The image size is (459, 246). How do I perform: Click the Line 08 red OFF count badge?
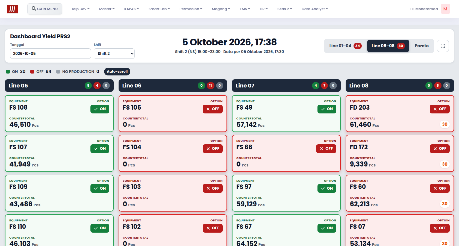coord(438,86)
